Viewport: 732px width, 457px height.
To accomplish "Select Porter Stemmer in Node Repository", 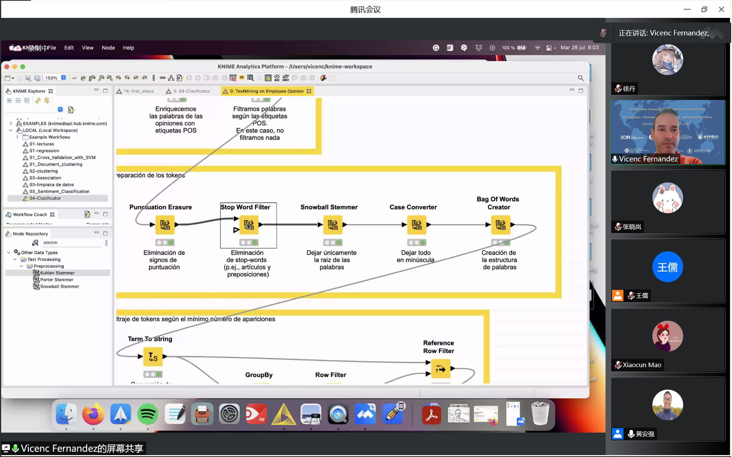I will [56, 280].
